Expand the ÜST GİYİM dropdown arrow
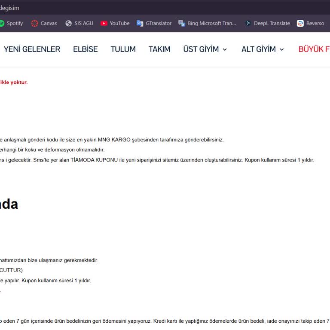Viewport: 330px width, 330px height. click(x=225, y=49)
